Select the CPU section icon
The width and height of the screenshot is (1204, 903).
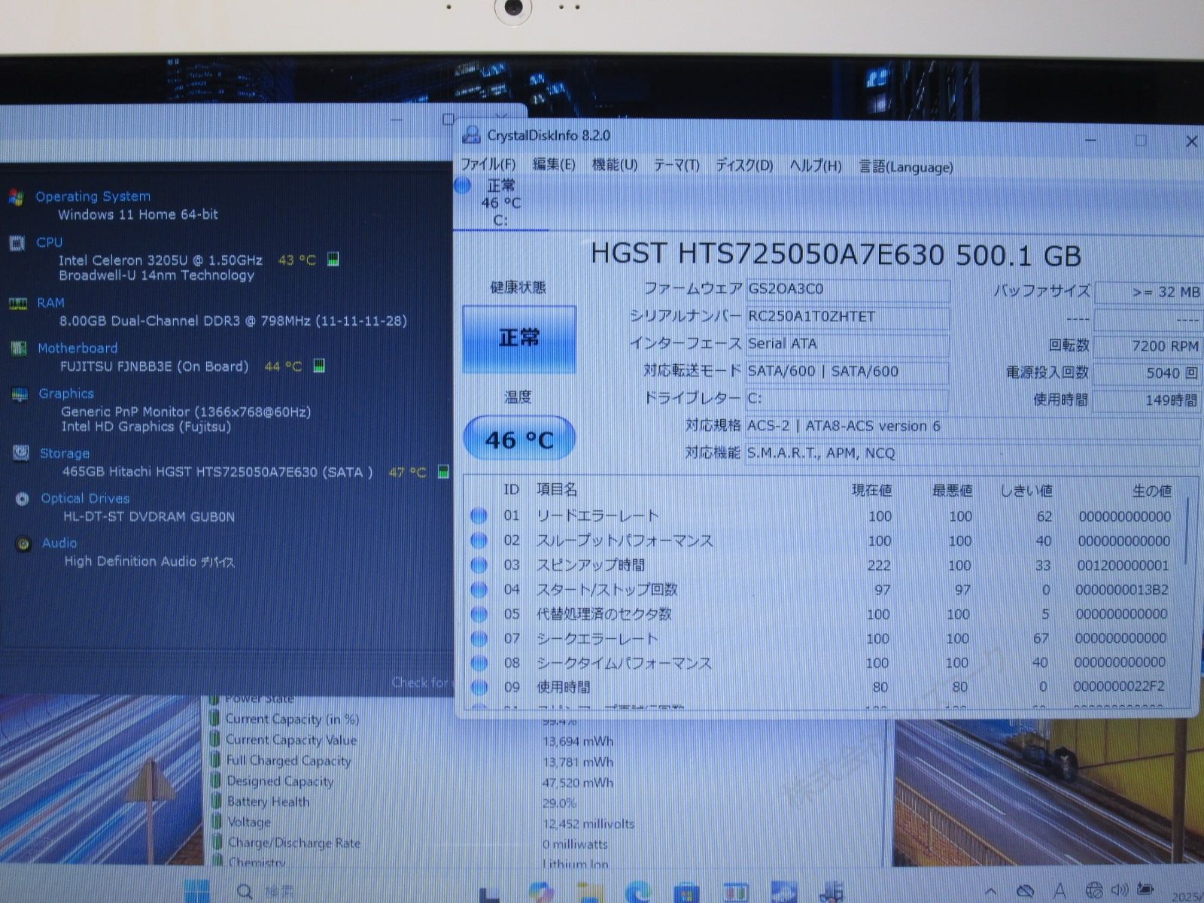point(17,242)
